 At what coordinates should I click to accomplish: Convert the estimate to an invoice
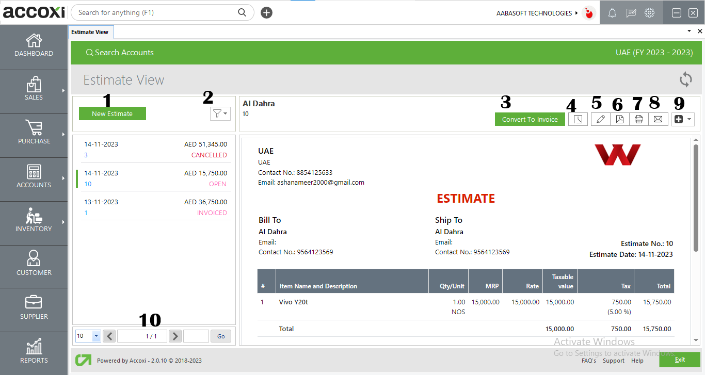pos(530,119)
